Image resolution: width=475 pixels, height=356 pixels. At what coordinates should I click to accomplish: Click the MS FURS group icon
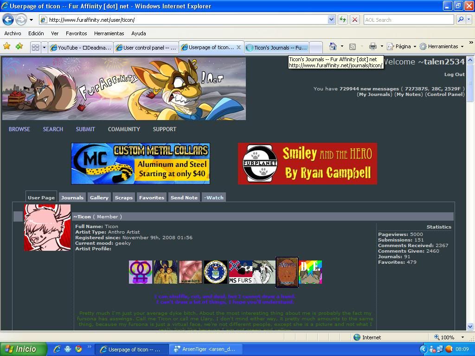point(241,272)
